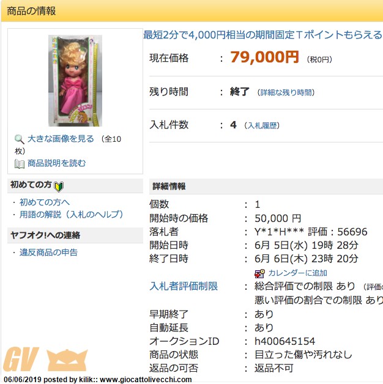
Task: Open 入札履歴 bid history link
Action: (x=262, y=125)
